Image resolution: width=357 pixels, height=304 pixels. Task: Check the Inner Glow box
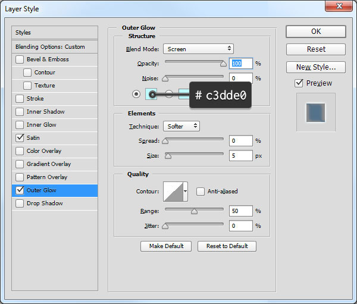point(20,125)
